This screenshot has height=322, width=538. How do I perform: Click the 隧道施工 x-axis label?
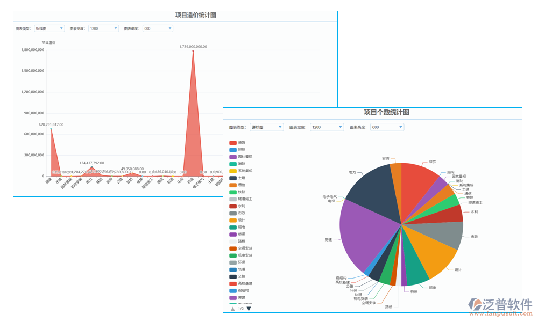tap(147, 183)
